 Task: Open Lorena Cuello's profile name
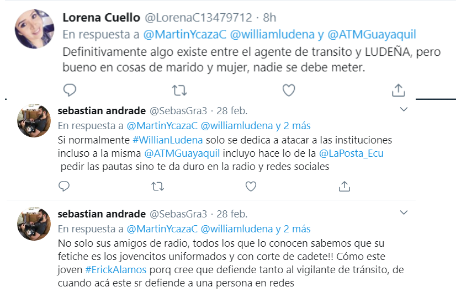[x=101, y=18]
